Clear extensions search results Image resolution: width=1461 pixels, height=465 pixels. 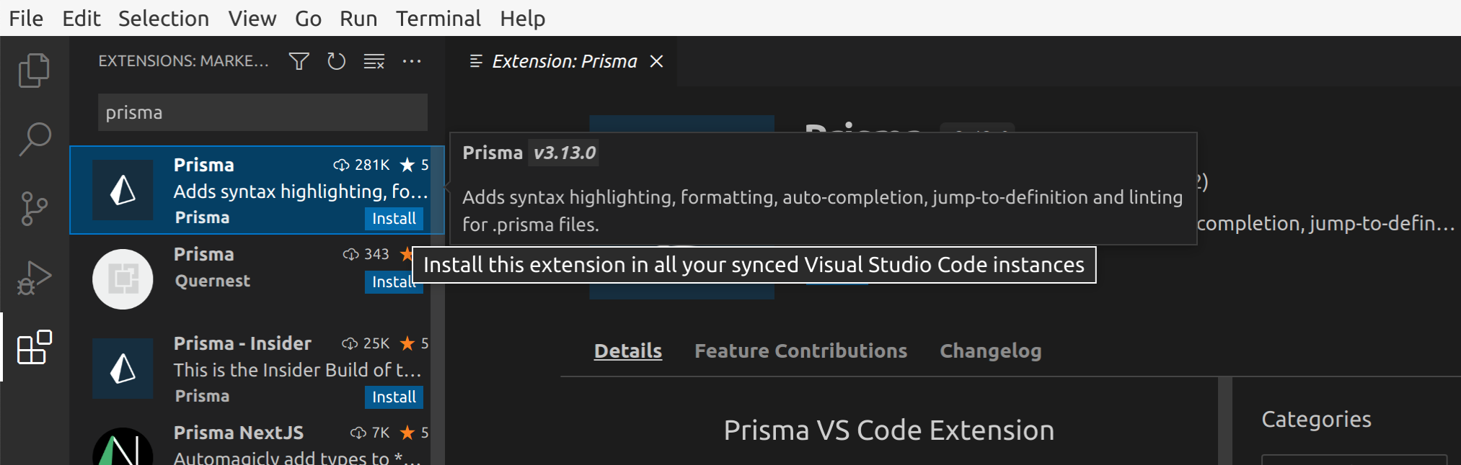coord(374,61)
